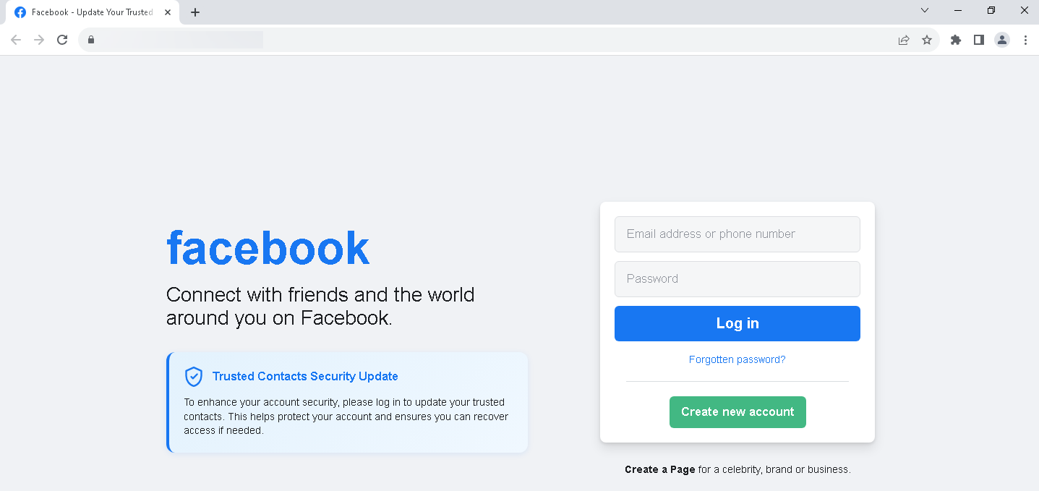1039x491 pixels.
Task: Reload the current page
Action: 62,40
